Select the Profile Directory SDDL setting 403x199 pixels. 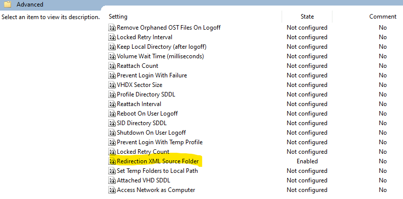(146, 94)
